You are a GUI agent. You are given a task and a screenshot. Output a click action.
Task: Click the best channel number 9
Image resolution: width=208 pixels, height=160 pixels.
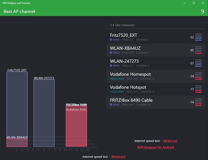[x=202, y=12]
